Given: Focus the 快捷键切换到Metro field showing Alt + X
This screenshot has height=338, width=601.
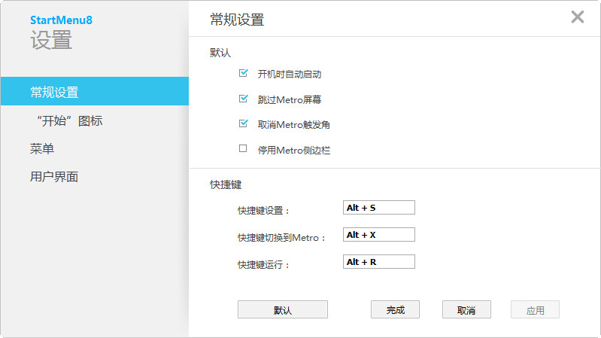Looking at the screenshot, I should (378, 235).
